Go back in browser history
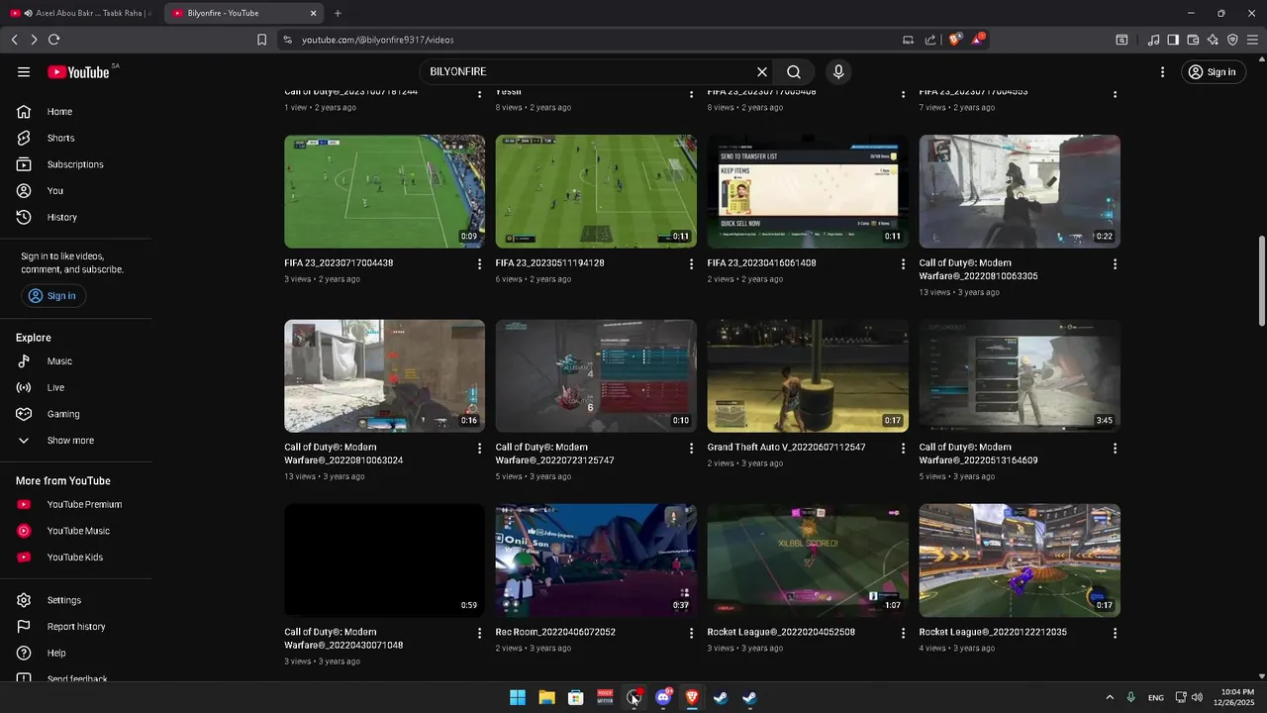This screenshot has width=1267, height=713. tap(14, 40)
